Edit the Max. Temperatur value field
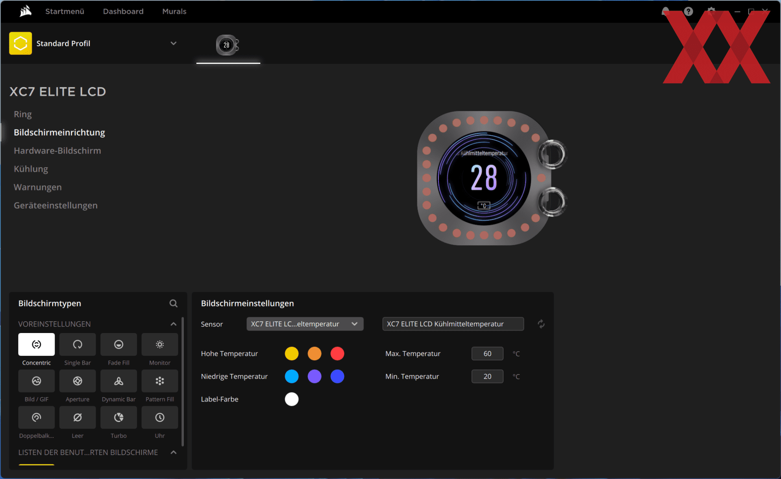The height and width of the screenshot is (479, 781). pyautogui.click(x=487, y=354)
